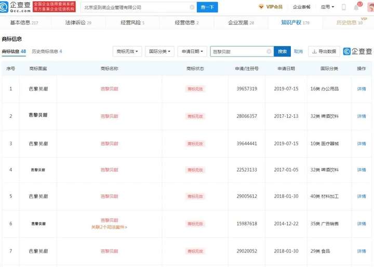The image size is (374, 267).
Task: Open 详情 for 10类 医疗器械 row
Action: click(x=362, y=144)
